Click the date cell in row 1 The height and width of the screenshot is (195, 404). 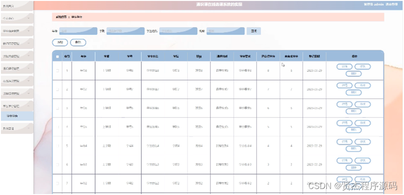point(314,70)
